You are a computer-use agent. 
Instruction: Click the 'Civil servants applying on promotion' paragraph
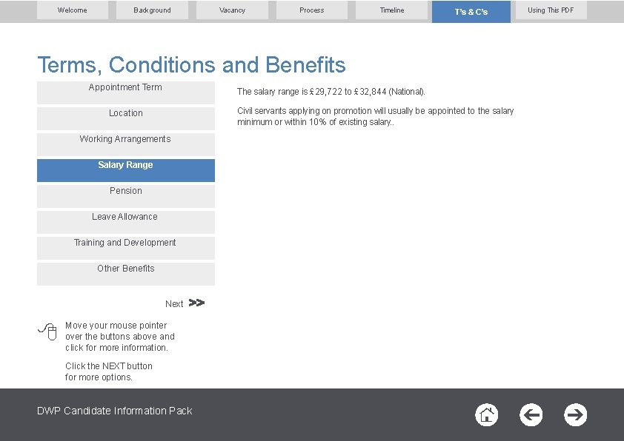(x=375, y=116)
